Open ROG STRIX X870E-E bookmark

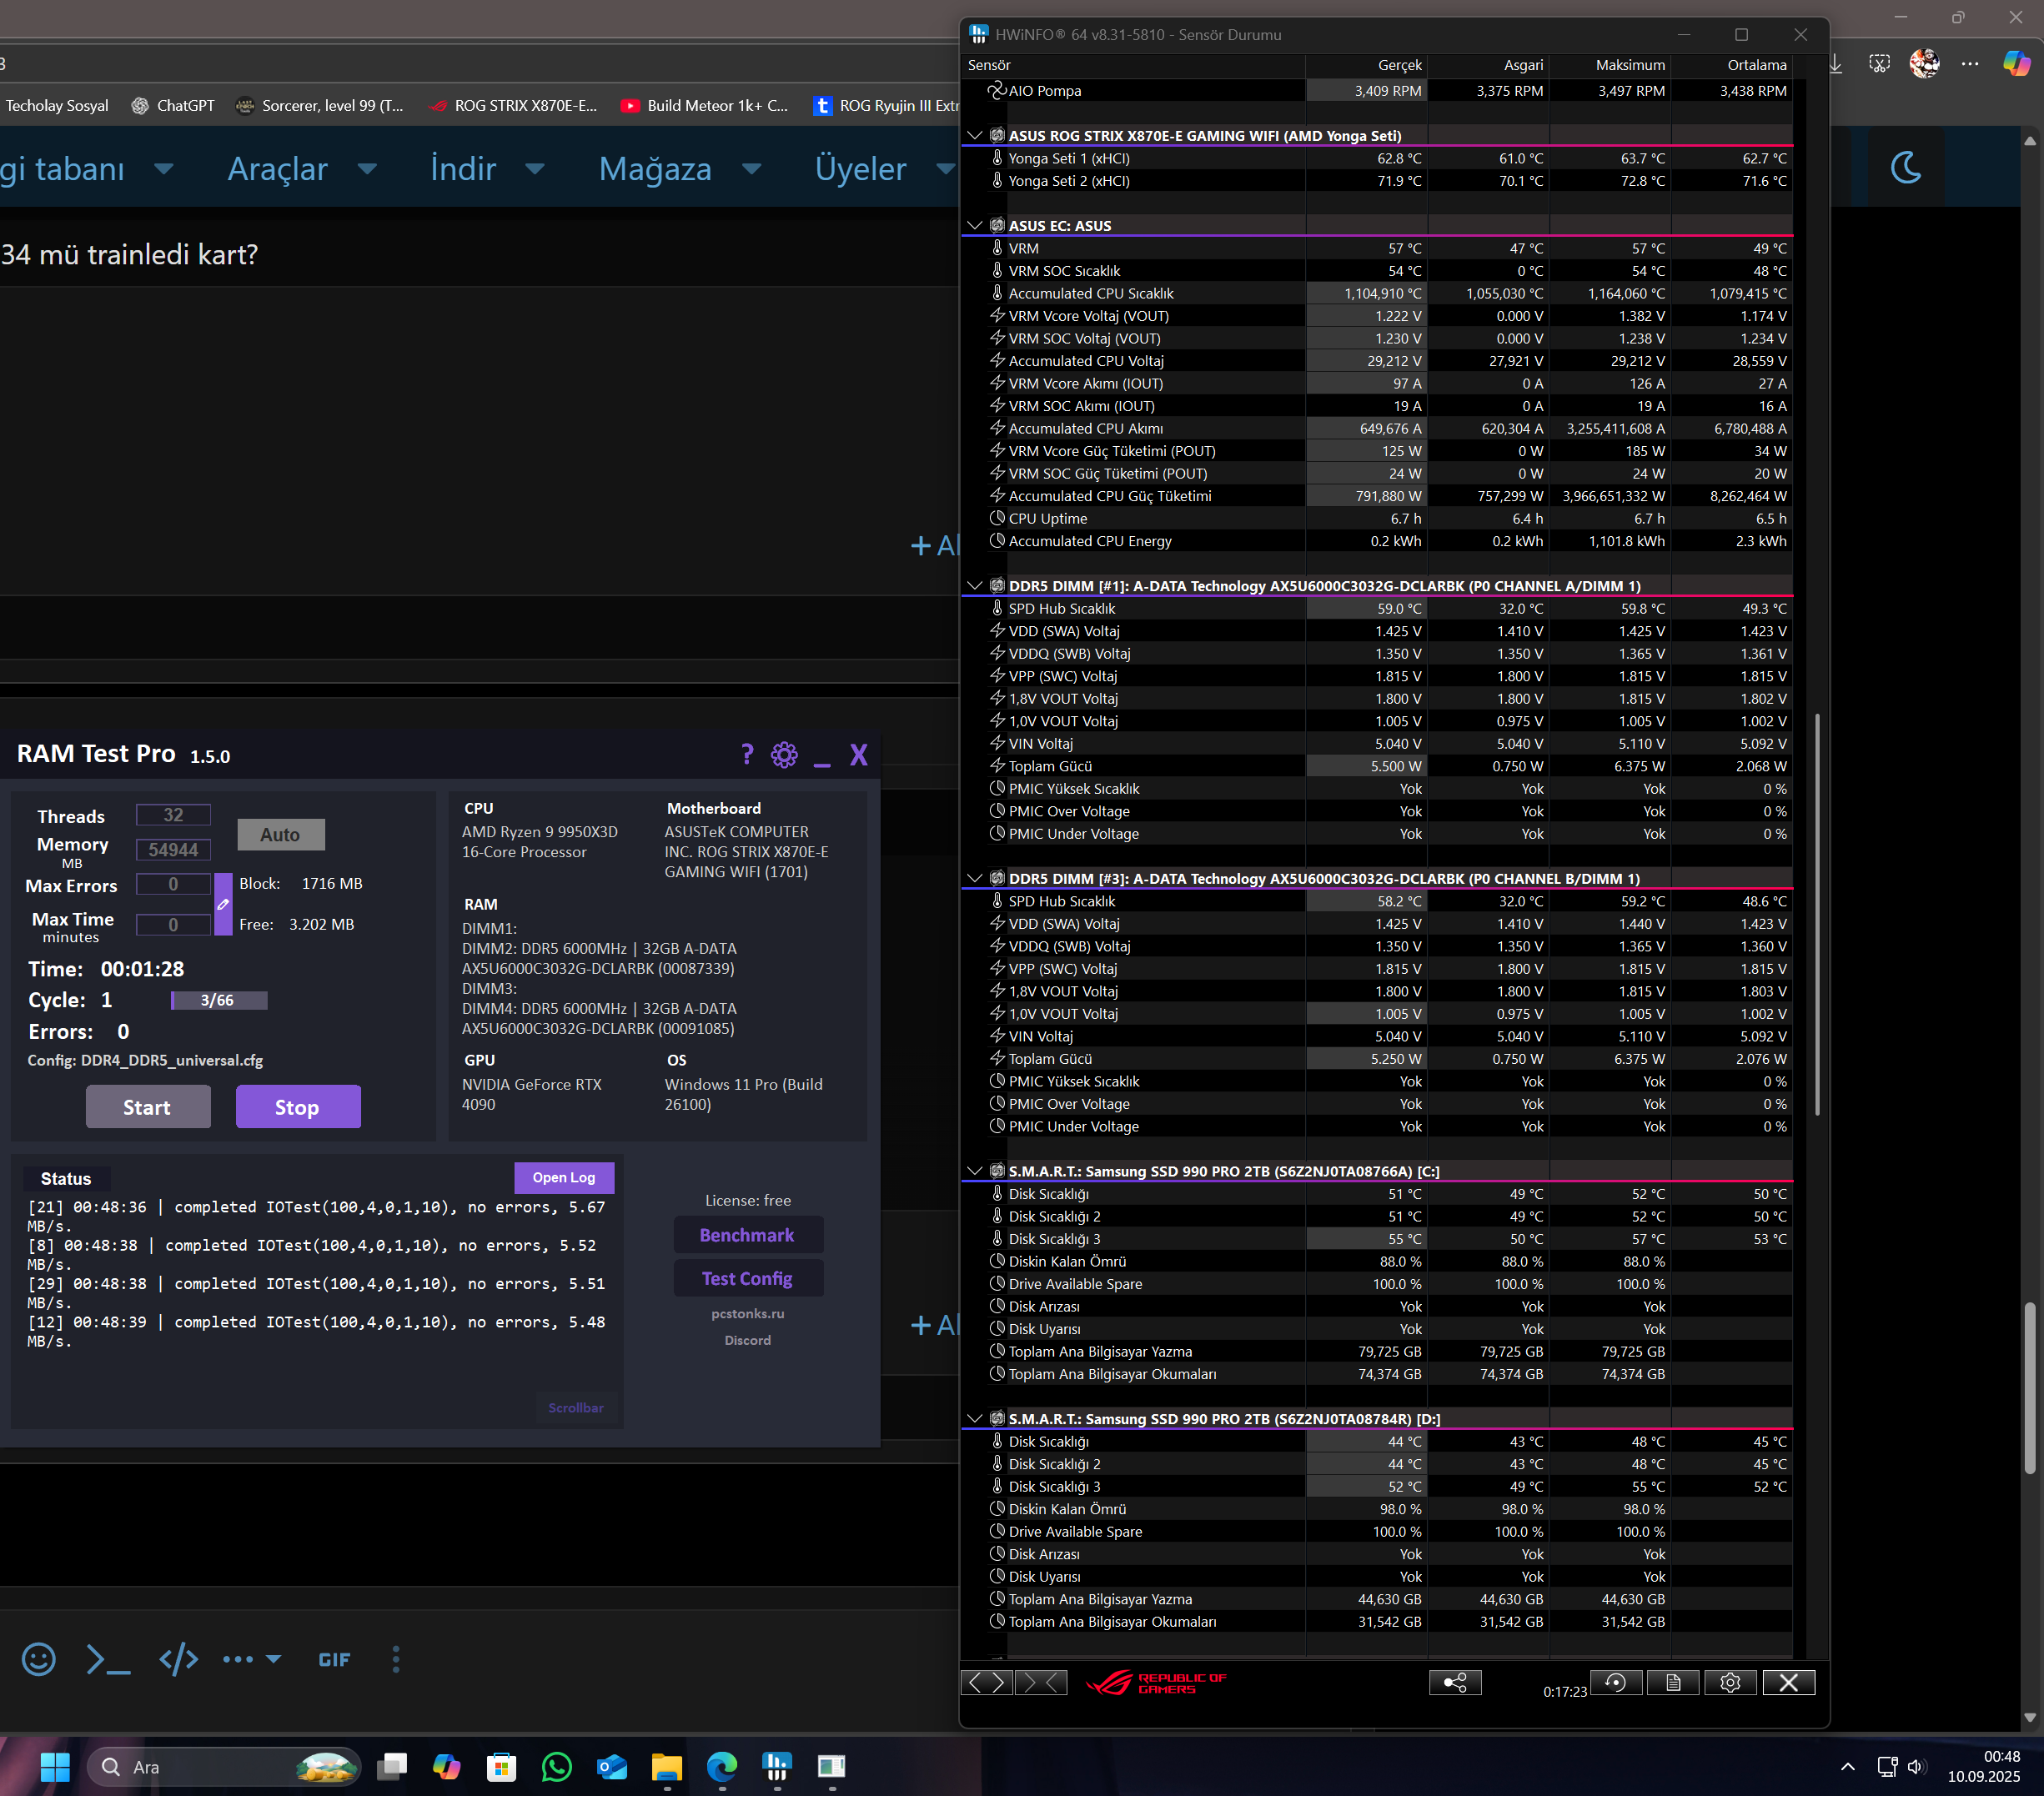[x=512, y=105]
